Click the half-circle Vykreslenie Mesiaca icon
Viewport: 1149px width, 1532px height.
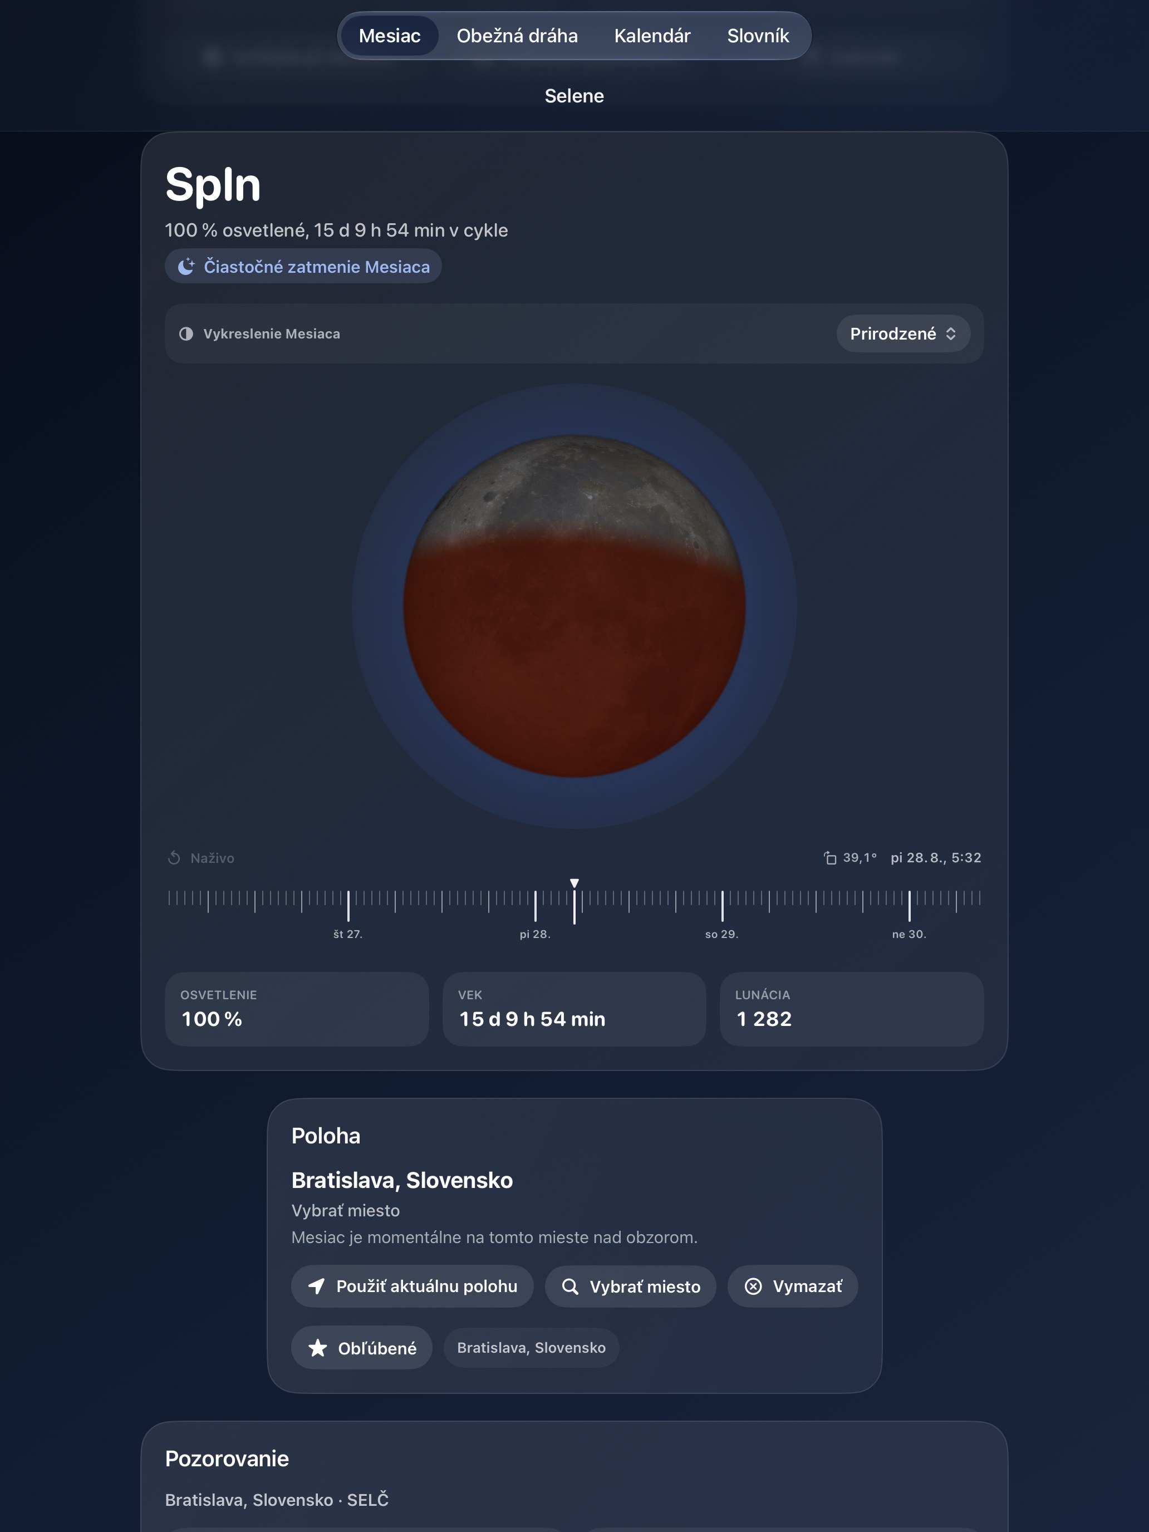click(185, 334)
